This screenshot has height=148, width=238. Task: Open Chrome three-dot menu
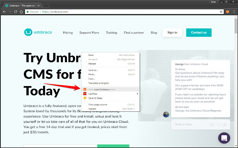(x=234, y=11)
